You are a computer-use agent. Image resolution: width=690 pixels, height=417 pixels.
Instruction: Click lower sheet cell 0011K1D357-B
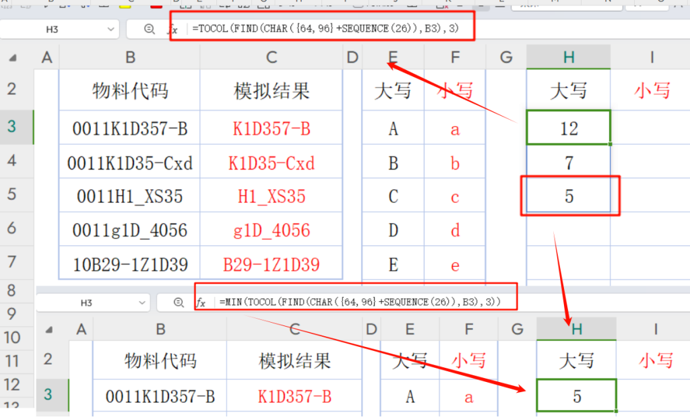click(160, 396)
